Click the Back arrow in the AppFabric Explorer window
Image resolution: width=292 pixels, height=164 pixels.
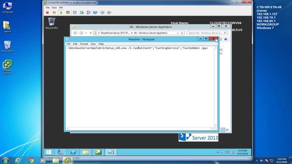pos(75,33)
